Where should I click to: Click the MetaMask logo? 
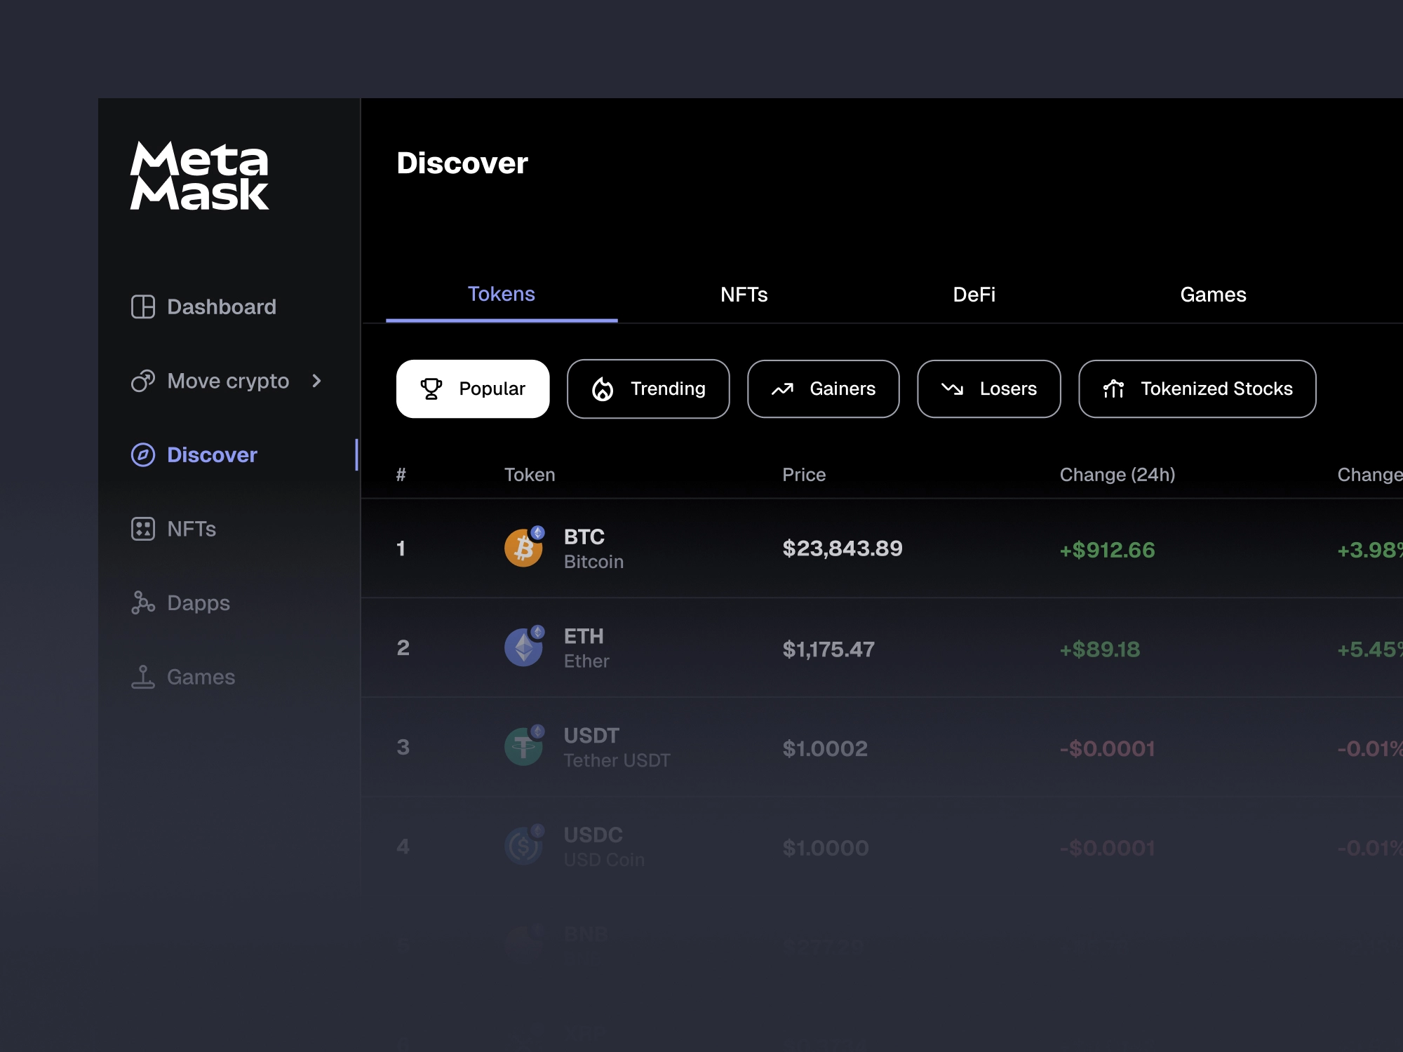(200, 175)
